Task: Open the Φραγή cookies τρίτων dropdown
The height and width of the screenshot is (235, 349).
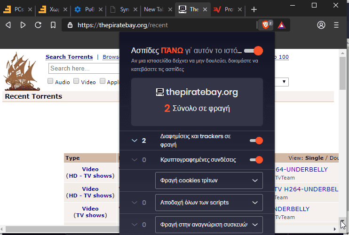Action: tap(209, 180)
